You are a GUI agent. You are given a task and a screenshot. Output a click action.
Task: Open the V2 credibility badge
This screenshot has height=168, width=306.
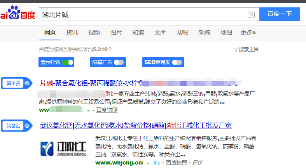point(157,163)
